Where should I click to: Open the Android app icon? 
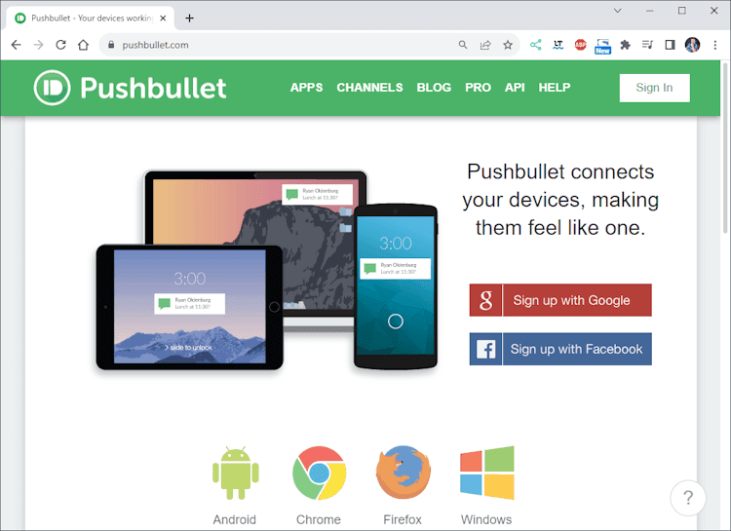coord(236,474)
